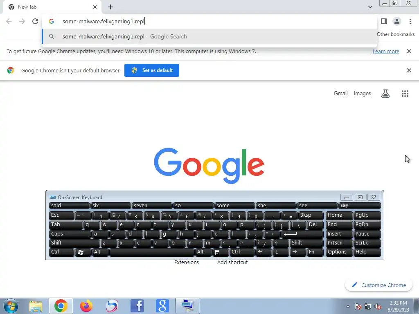Viewport: 419px width, 314px height.
Task: Open Search Labs flask icon
Action: pyautogui.click(x=385, y=94)
